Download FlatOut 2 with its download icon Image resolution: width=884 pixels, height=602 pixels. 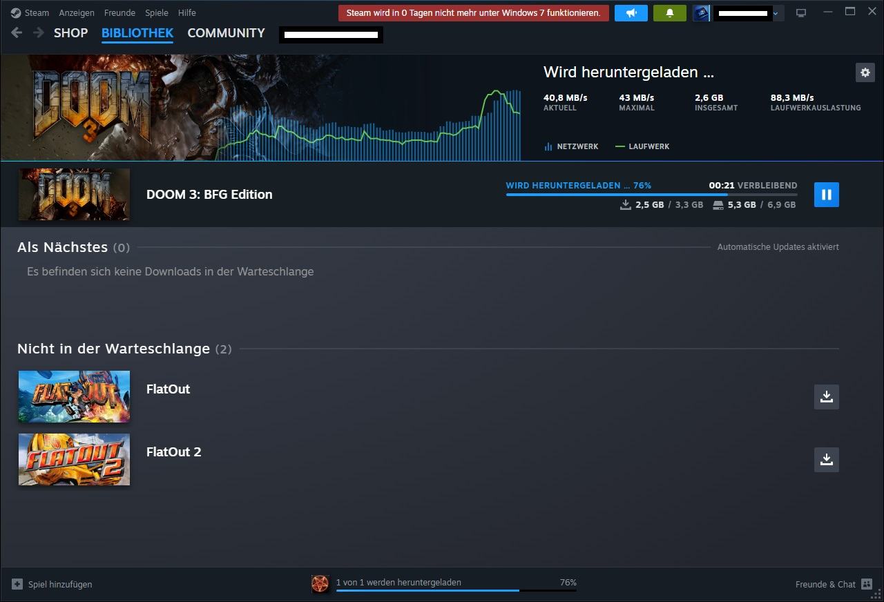point(826,460)
